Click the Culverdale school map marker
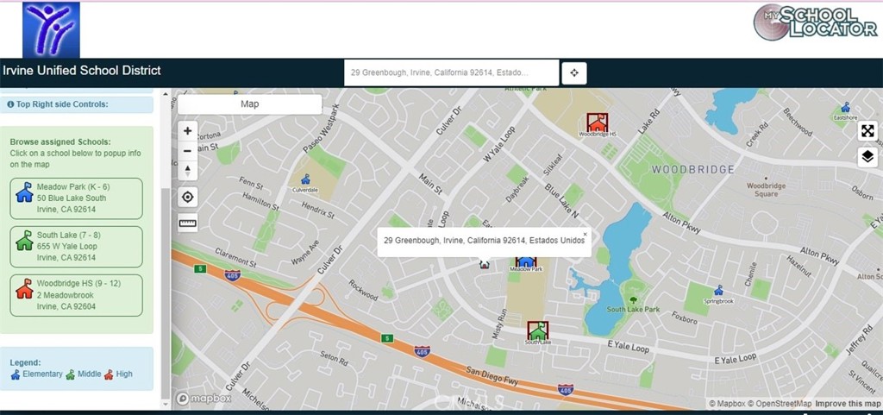 pyautogui.click(x=305, y=179)
